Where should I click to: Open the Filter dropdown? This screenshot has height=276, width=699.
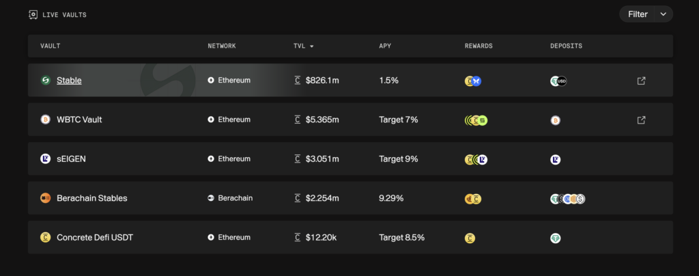[x=645, y=14]
